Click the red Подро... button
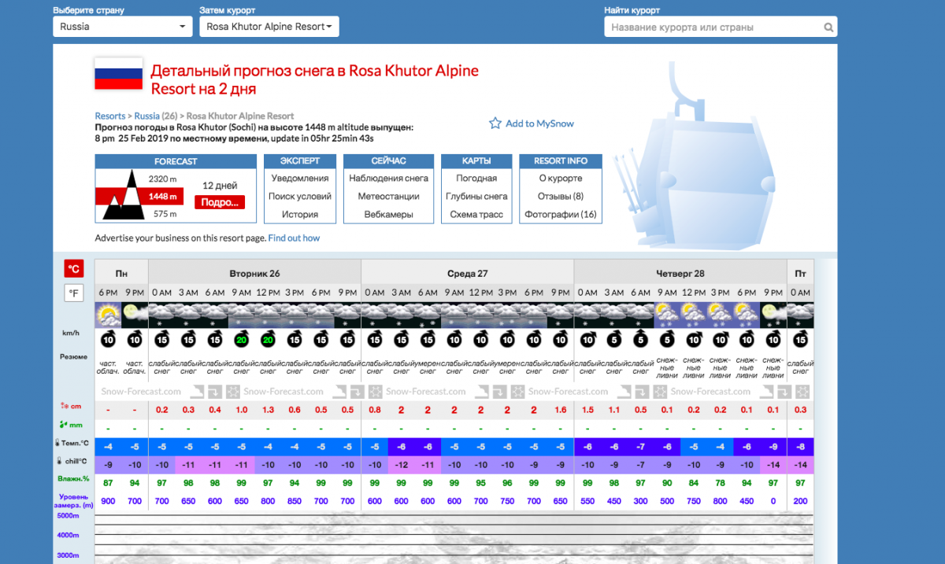The height and width of the screenshot is (564, 945). [x=220, y=202]
